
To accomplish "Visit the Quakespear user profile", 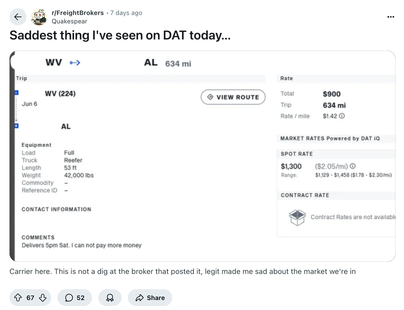I will pos(69,21).
